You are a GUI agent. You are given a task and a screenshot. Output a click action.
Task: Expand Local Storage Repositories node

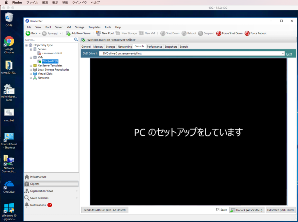[x=31, y=70]
